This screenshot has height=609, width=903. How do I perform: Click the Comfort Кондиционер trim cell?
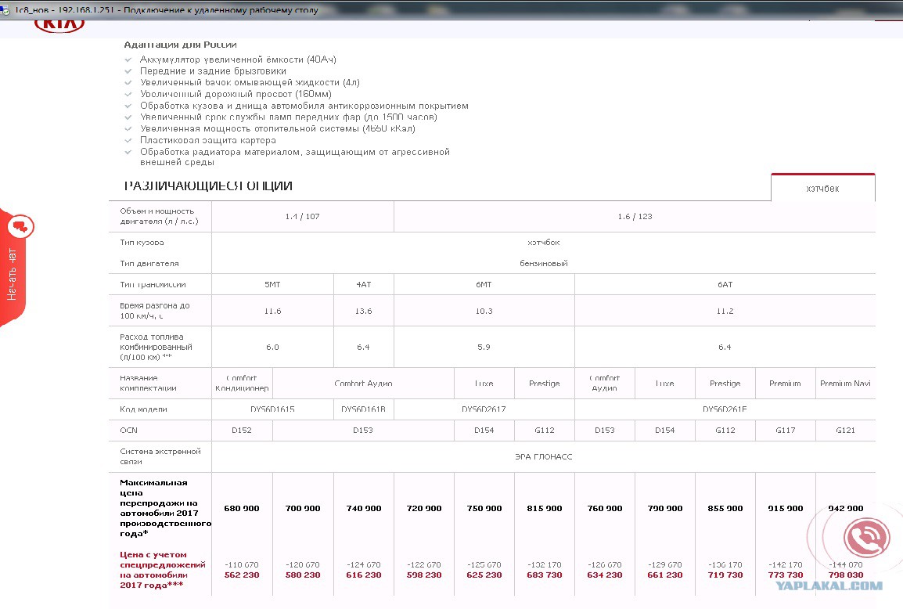click(242, 383)
